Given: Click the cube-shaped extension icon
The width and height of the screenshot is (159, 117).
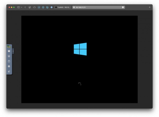Looking at the screenshot, I should pos(43,7).
